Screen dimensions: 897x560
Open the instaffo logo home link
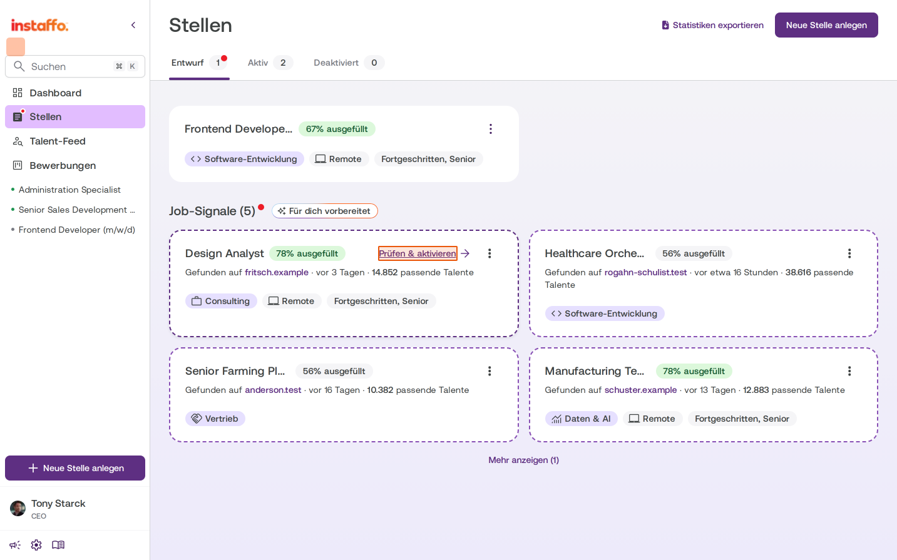[39, 25]
